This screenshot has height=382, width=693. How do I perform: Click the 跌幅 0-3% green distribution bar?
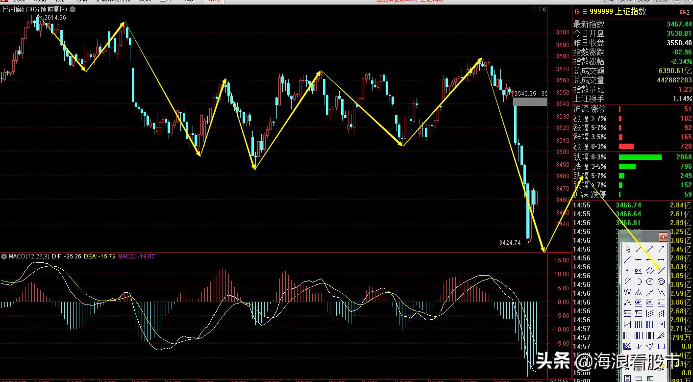640,157
